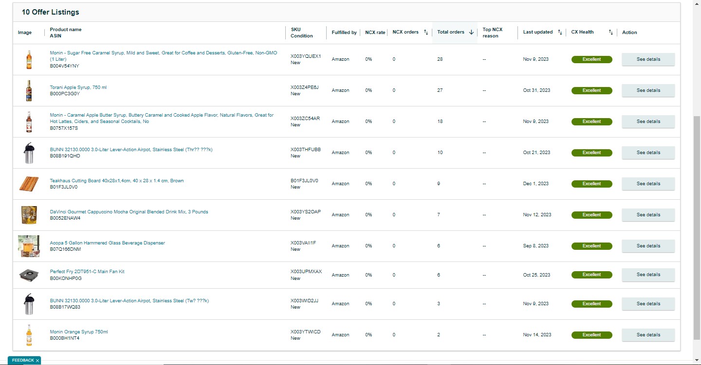
Task: Click BUNN Airpot thumbnail in fourth listing
Action: 29,153
